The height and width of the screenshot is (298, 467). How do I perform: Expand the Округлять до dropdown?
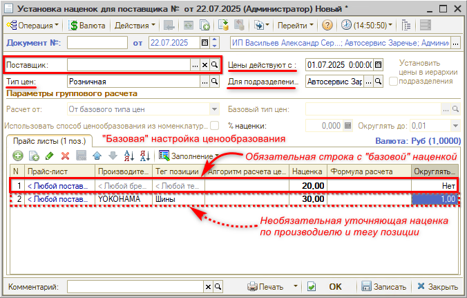coord(455,125)
